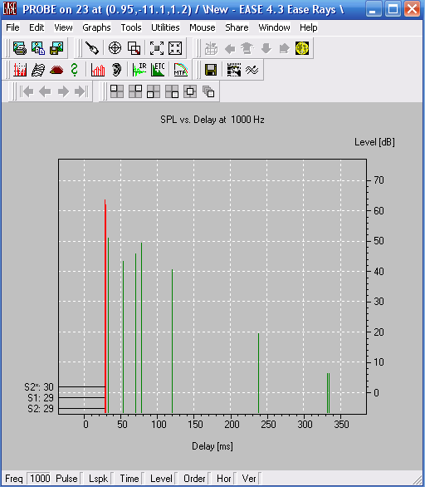
Task: Click the red histogram pulses icon
Action: point(20,70)
